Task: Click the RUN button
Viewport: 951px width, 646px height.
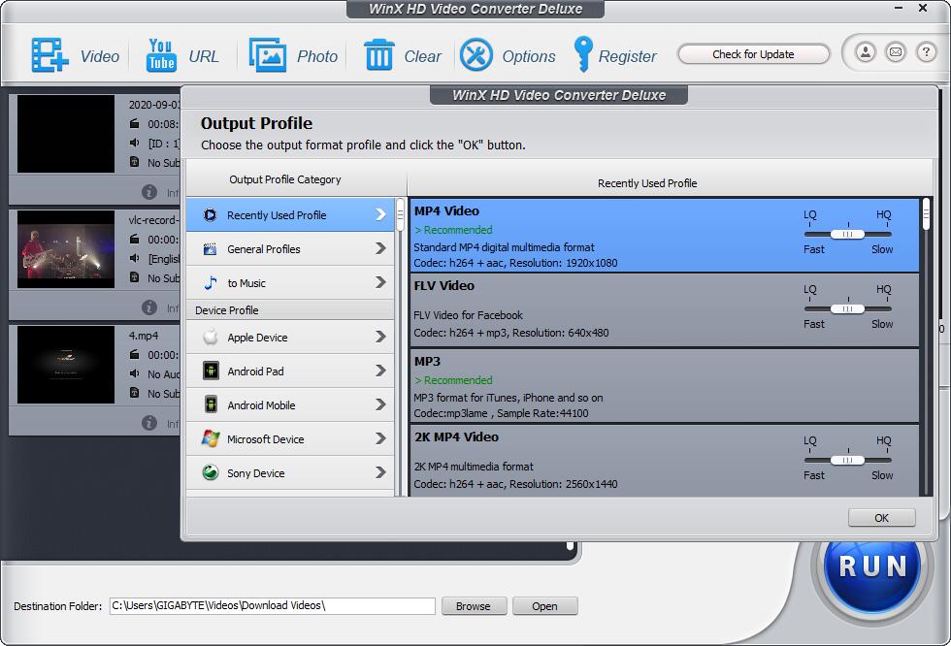Action: pyautogui.click(x=872, y=566)
